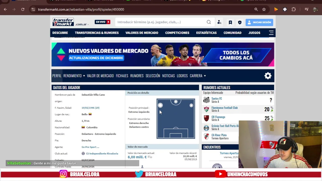The width and height of the screenshot is (322, 181).
Task: Click the search magnifier icon
Action: coord(209,22)
